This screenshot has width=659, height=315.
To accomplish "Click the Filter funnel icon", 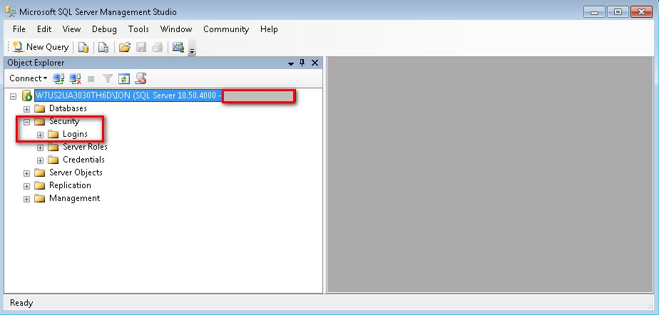I will tap(108, 78).
